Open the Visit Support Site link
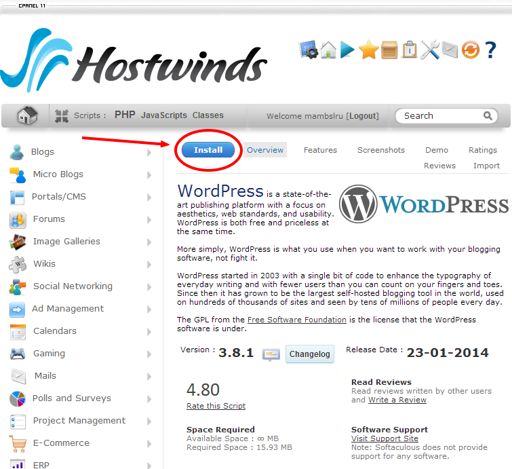Screen dimensions: 512x469 point(385,438)
